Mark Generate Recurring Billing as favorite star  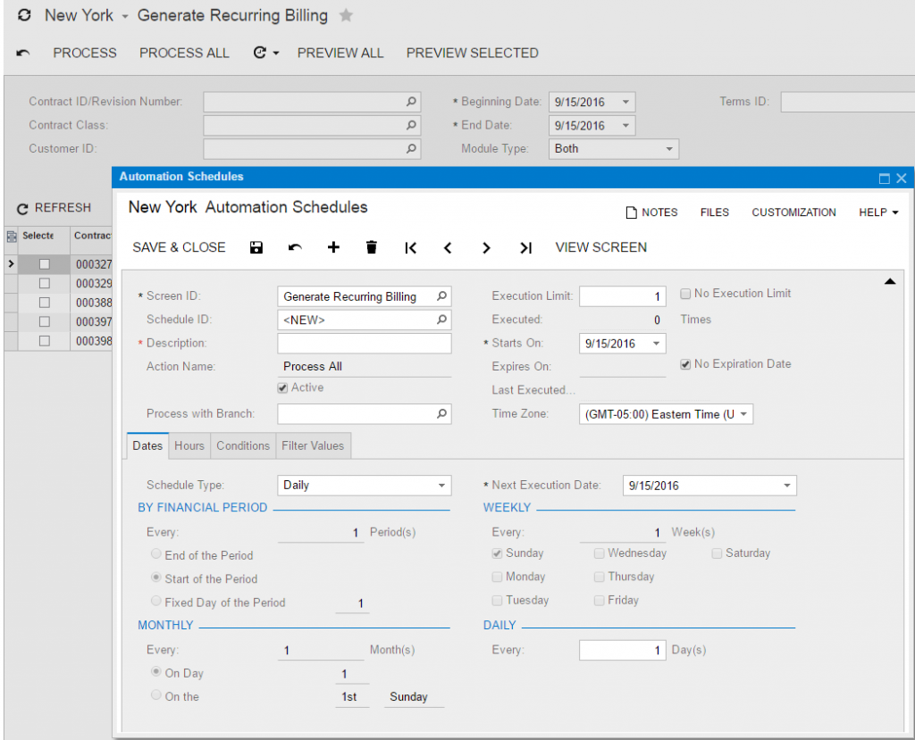coord(345,15)
